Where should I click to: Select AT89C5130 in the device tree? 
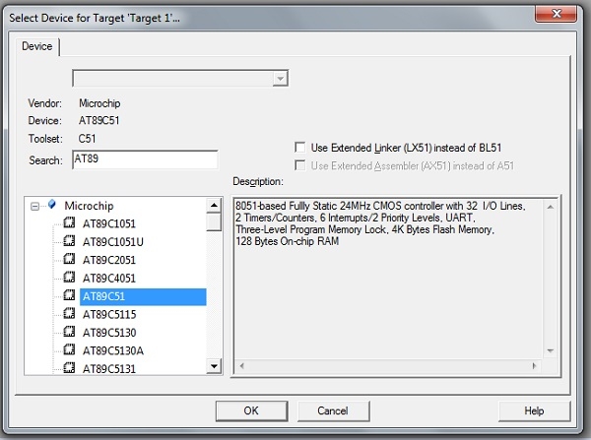click(109, 333)
